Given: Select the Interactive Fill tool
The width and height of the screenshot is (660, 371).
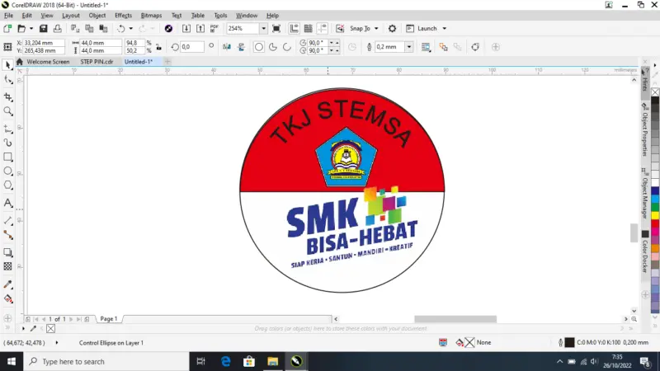Looking at the screenshot, I should point(7,299).
